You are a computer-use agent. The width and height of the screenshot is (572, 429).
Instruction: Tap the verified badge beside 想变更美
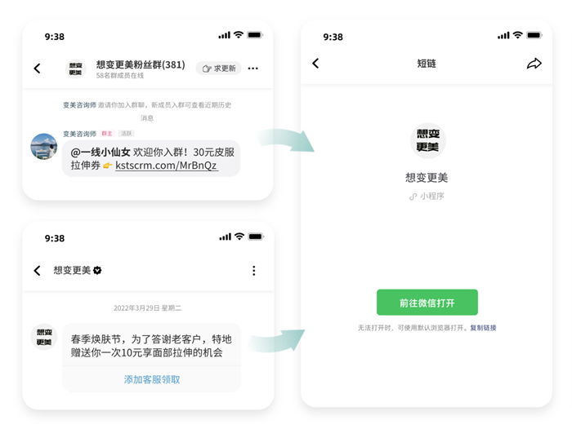98,271
